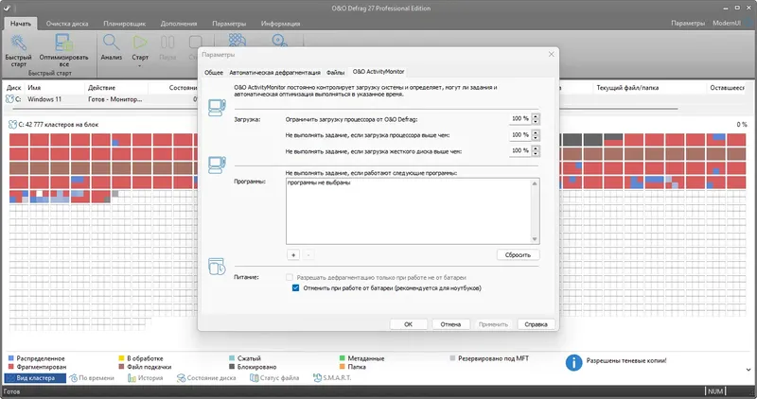Open the Дополнения ribbon tab

coord(179,23)
